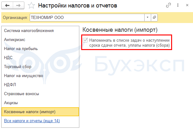Open Страховые взносы section
Screen dimensions: 193x129
click(40, 94)
